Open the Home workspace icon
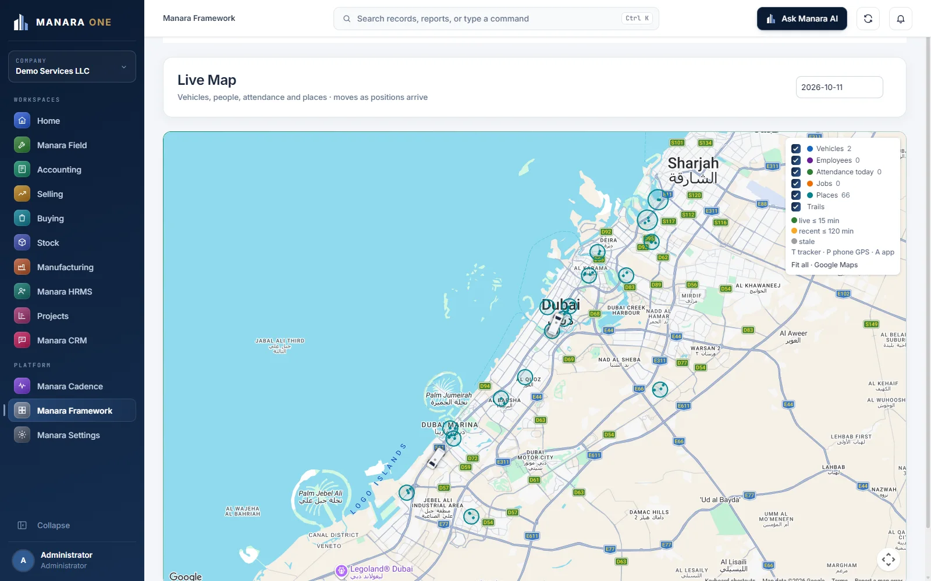 [22, 120]
